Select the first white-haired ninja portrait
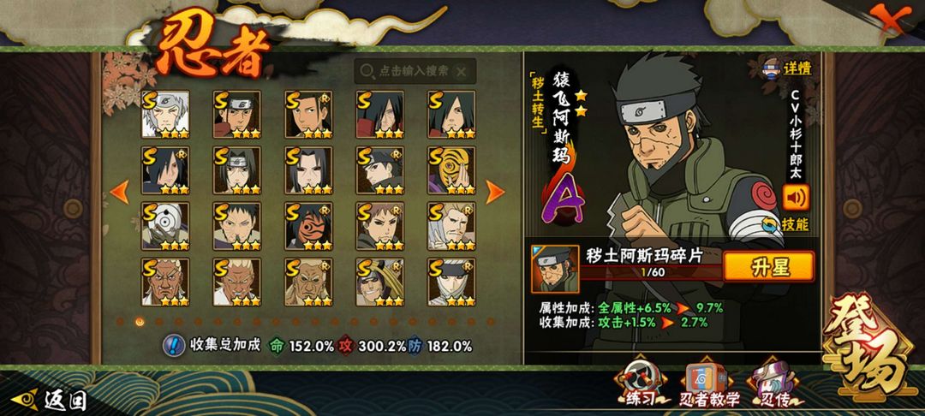925x416 pixels. [x=165, y=115]
